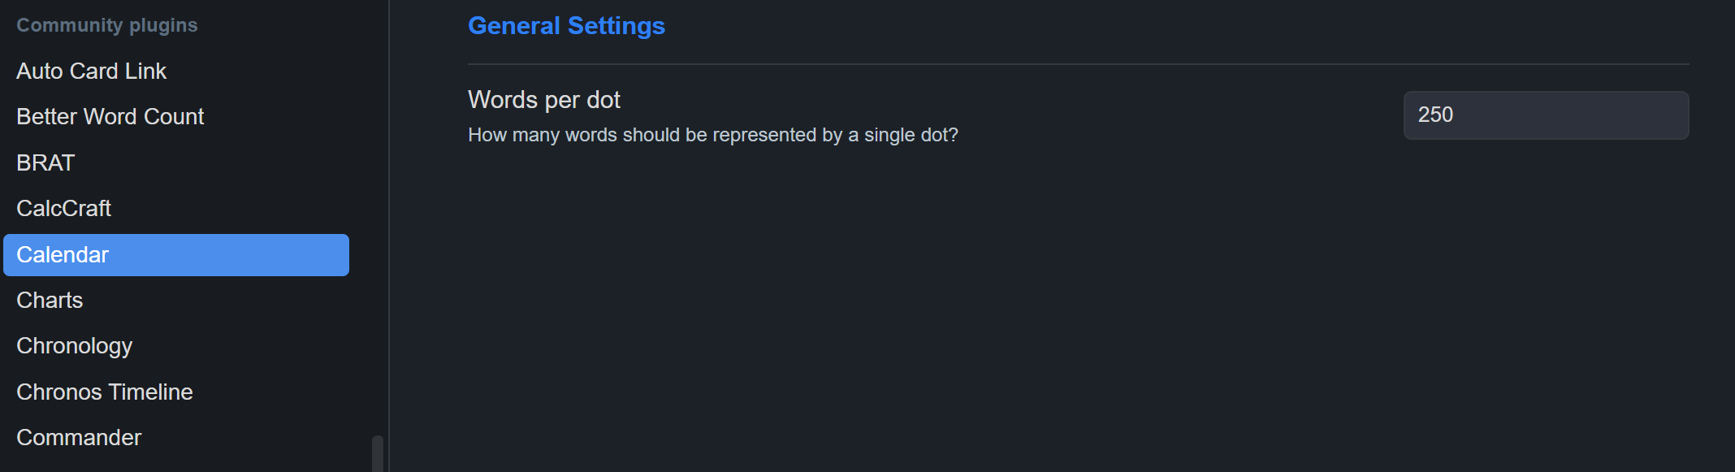Switch to Chronology plugin settings
1735x472 pixels.
(74, 346)
